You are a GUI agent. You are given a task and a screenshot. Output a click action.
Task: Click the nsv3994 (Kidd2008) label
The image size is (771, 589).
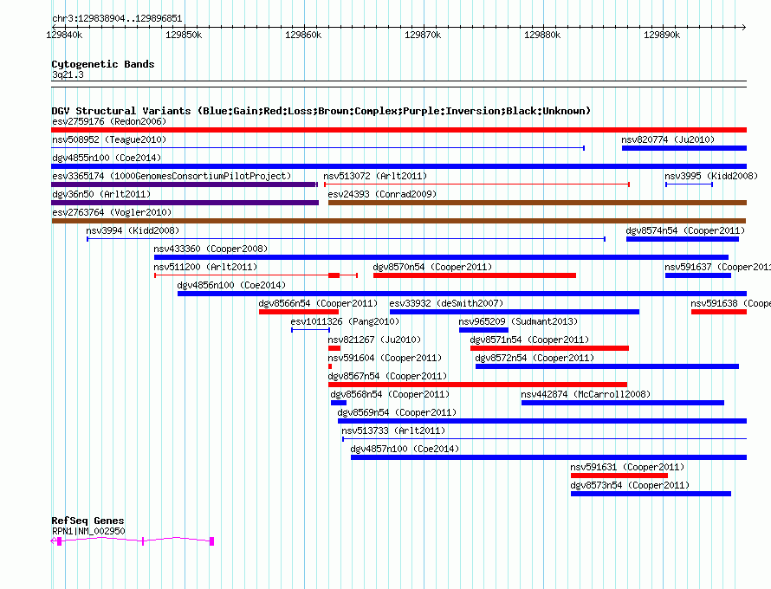(x=133, y=230)
